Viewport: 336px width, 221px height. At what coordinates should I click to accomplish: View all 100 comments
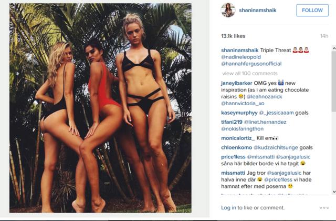point(250,74)
